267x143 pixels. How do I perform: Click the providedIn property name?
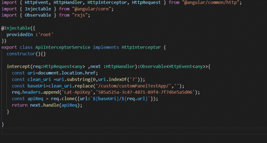click(20, 34)
